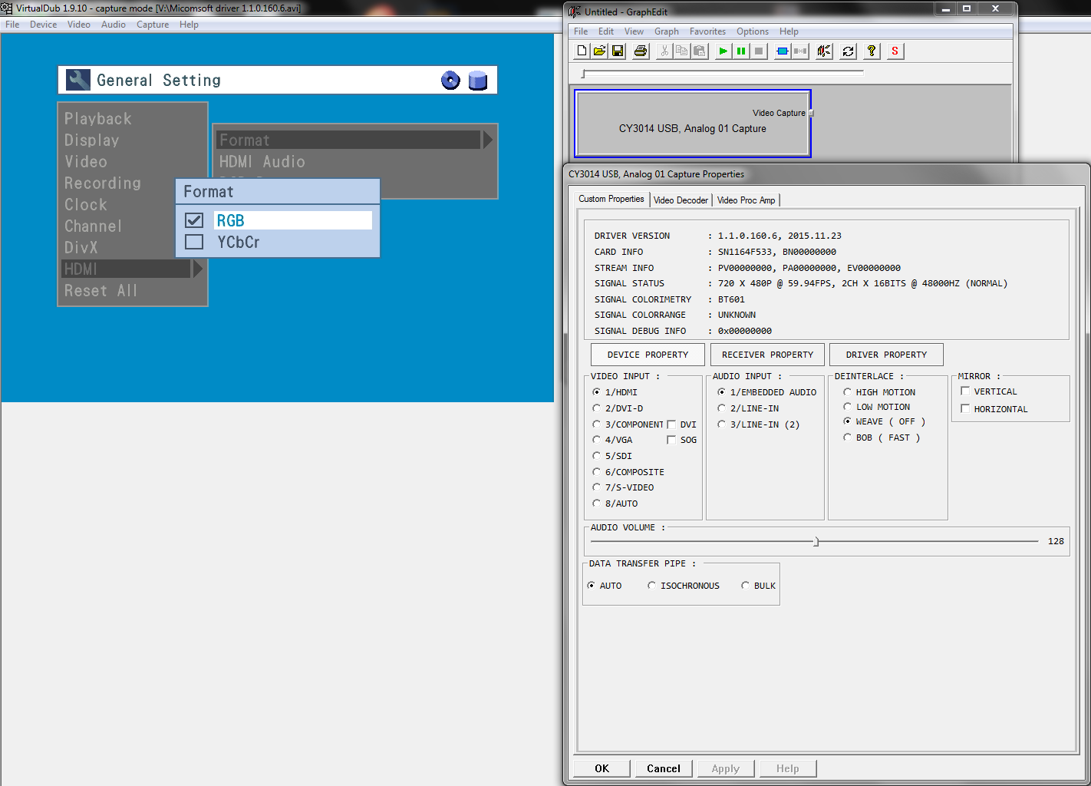Viewport: 1091px width, 786px height.
Task: Choose 2/LINE-IN audio input
Action: tap(721, 408)
